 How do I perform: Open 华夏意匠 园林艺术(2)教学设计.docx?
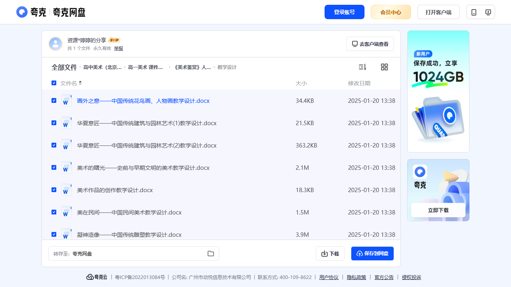point(147,145)
